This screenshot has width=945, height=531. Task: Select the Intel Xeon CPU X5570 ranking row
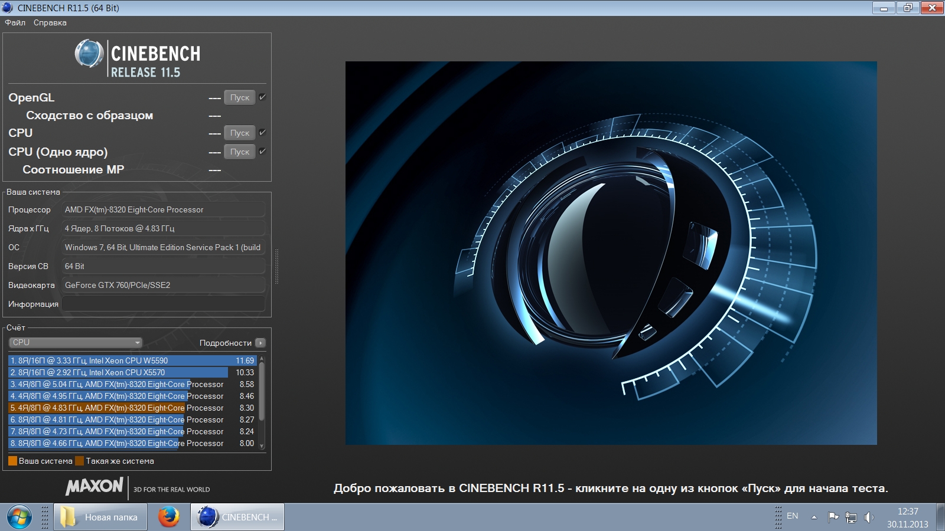[x=132, y=372]
